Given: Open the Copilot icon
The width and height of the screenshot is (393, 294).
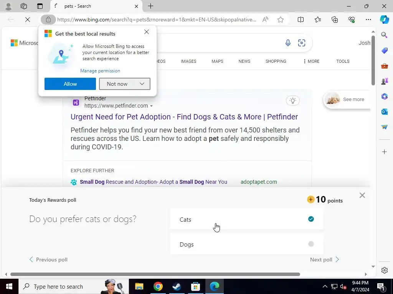Looking at the screenshot, I should coord(384,20).
